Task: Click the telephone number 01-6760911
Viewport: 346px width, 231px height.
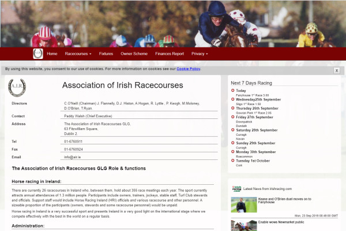Action: (73, 141)
